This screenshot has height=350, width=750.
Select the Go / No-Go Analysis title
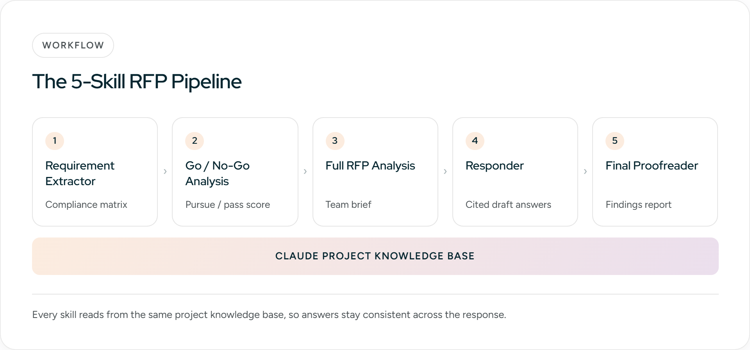(x=217, y=173)
